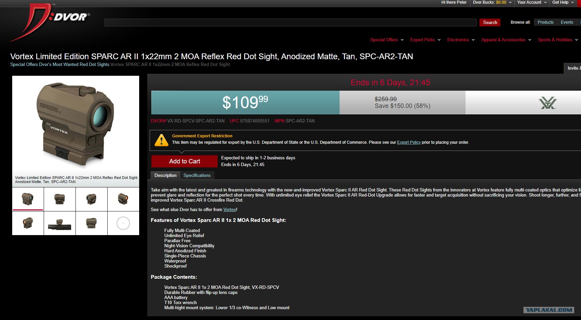Screen dimensions: 581x320
Task: Click the Ends in 6 Days countdown header
Action: (390, 83)
